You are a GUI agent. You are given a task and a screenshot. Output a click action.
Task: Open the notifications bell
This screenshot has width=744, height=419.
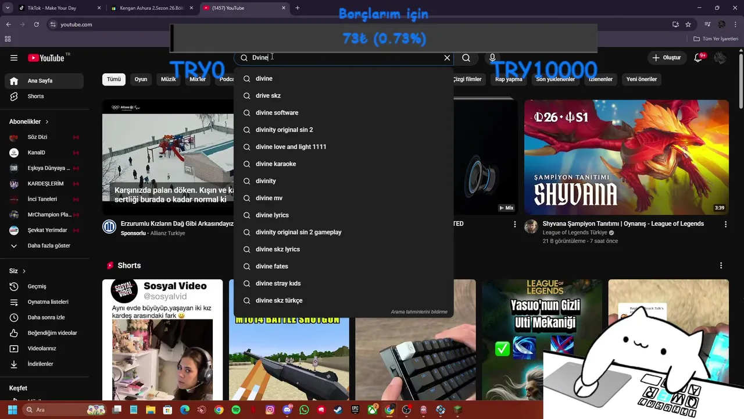(699, 58)
